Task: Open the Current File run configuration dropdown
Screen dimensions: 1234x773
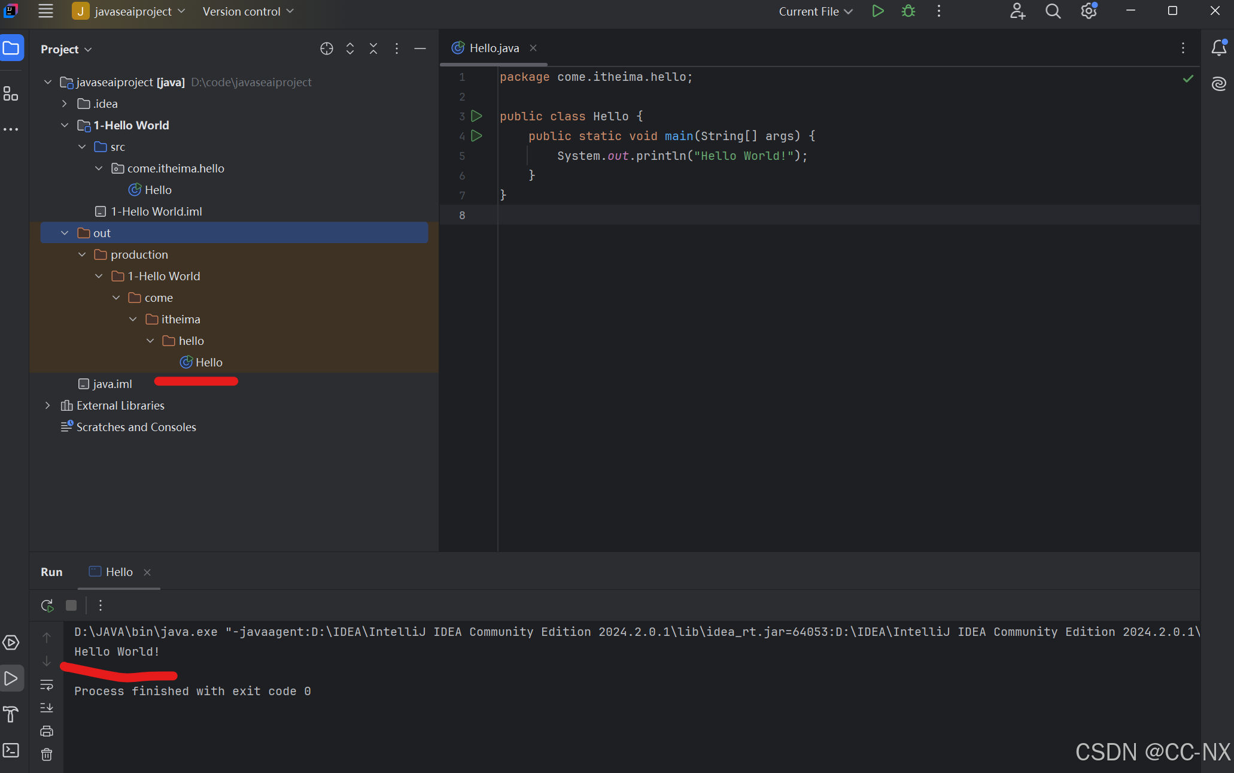Action: (815, 11)
